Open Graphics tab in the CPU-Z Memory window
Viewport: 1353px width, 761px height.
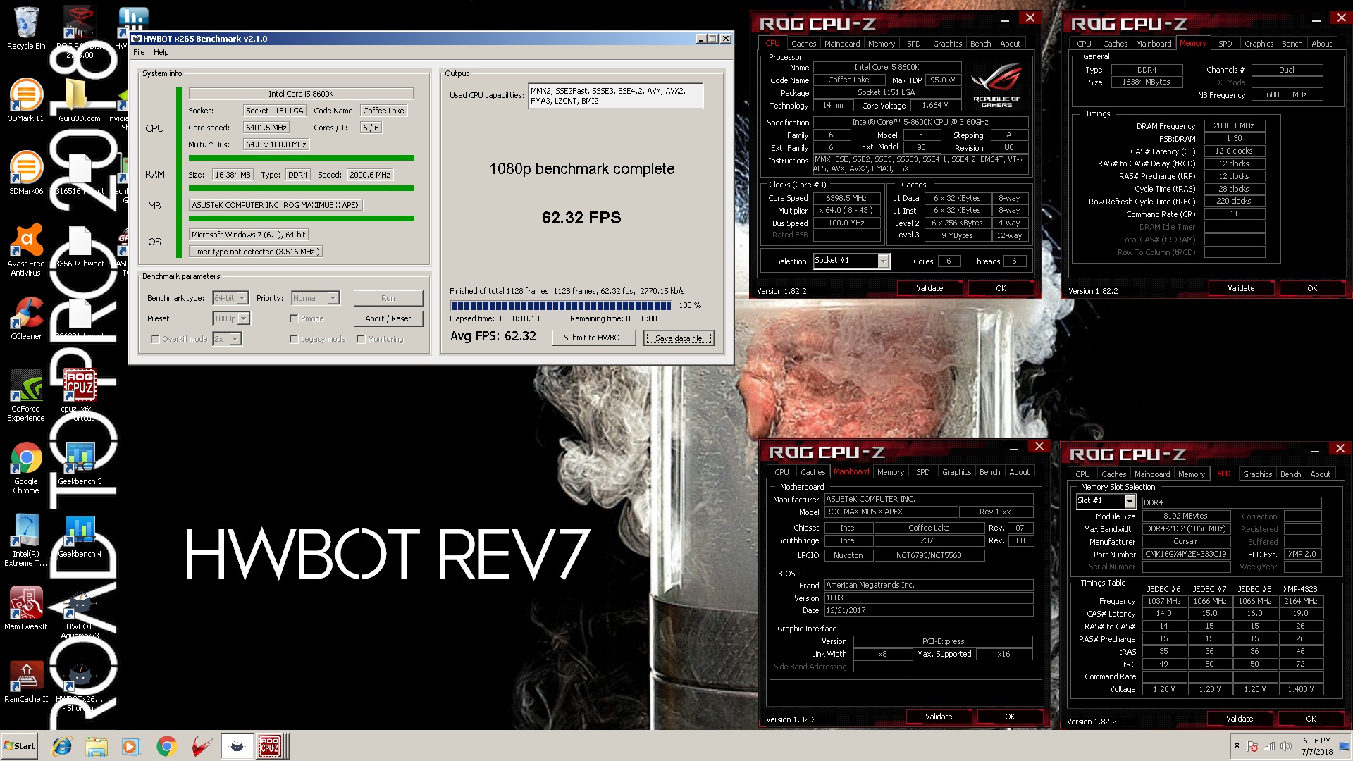(1259, 44)
